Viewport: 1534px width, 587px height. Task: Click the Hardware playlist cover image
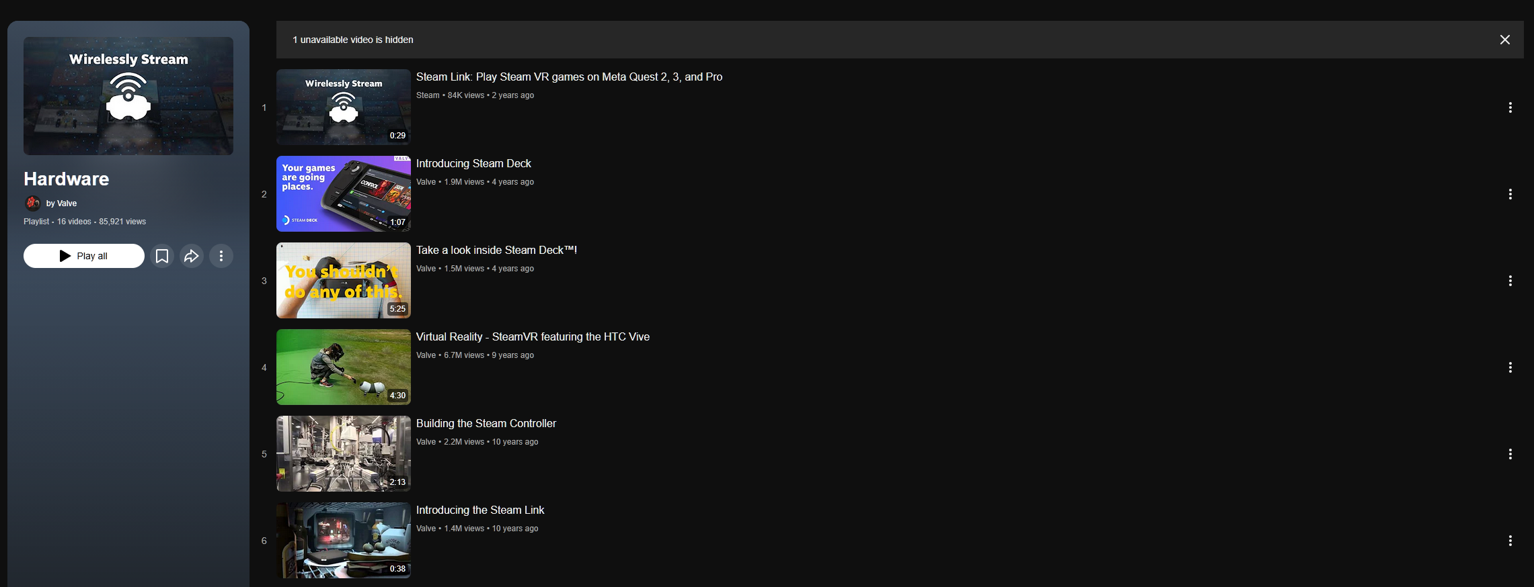tap(128, 96)
